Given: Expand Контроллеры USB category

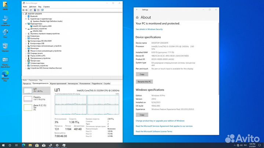Looking at the screenshot, I should point(26,43).
